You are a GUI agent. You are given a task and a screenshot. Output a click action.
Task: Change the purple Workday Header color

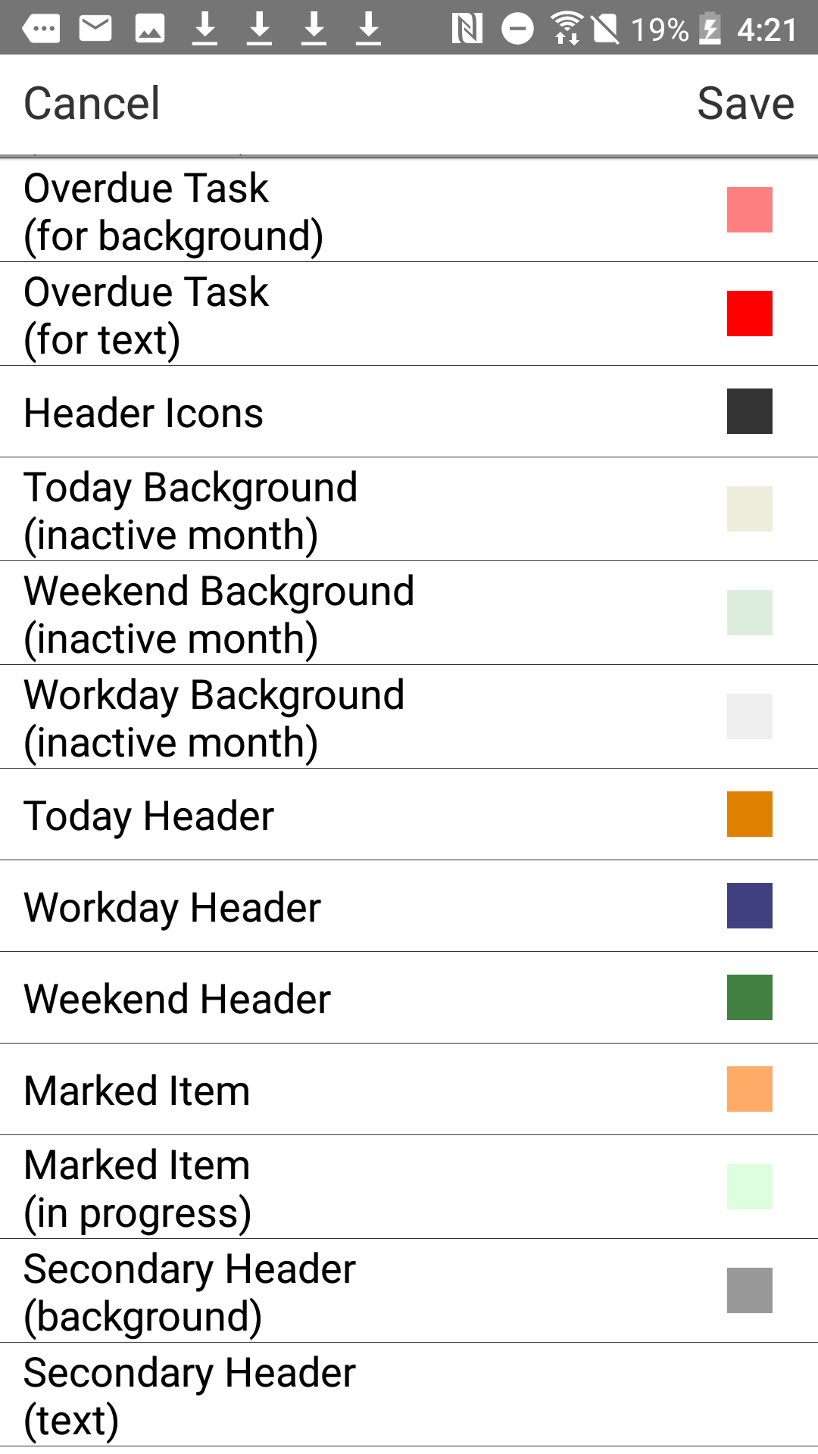pos(749,906)
